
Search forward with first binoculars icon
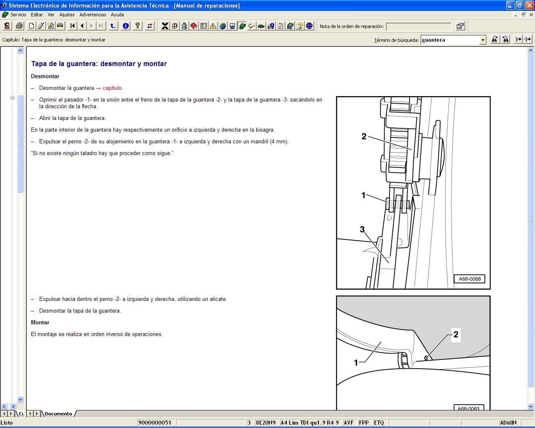click(494, 39)
